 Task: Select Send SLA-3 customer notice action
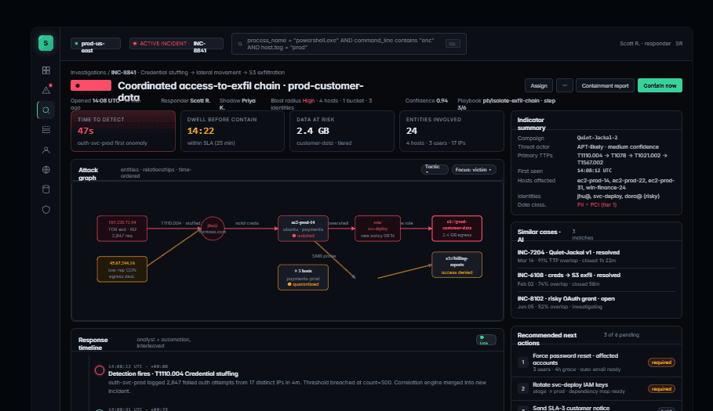click(x=596, y=407)
